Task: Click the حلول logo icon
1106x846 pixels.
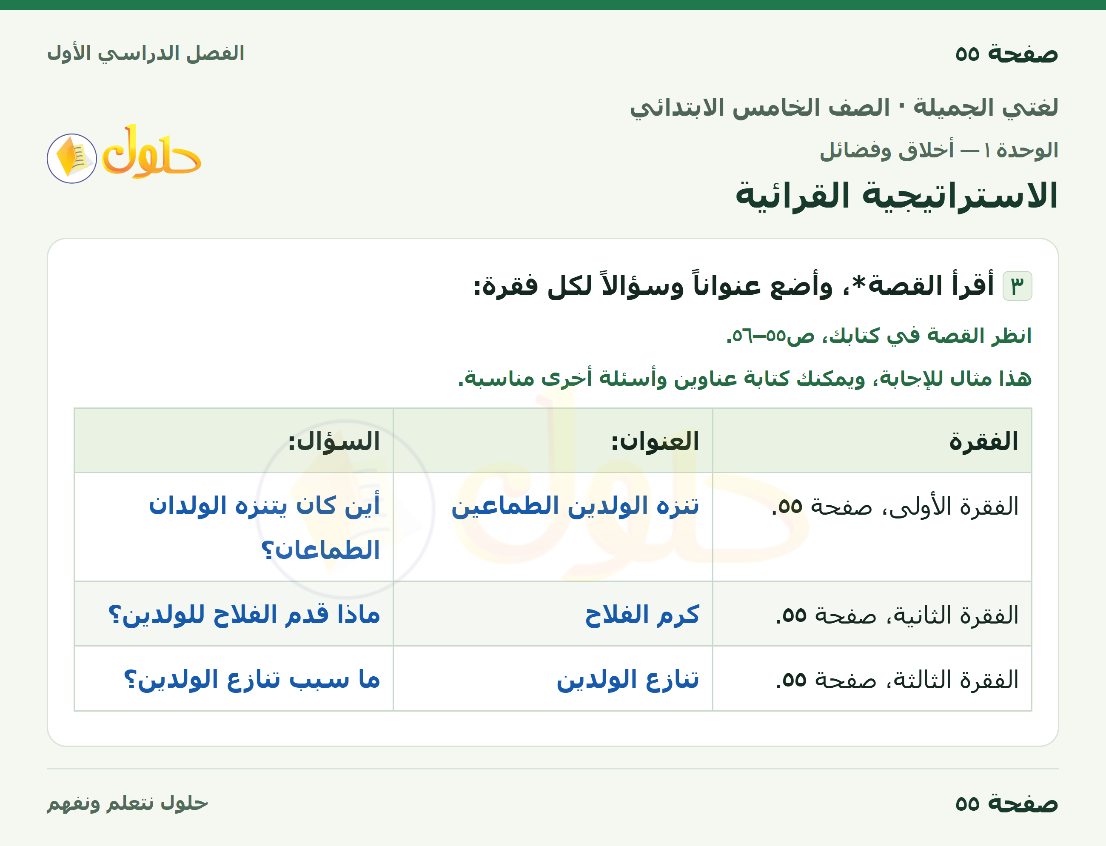Action: [124, 154]
